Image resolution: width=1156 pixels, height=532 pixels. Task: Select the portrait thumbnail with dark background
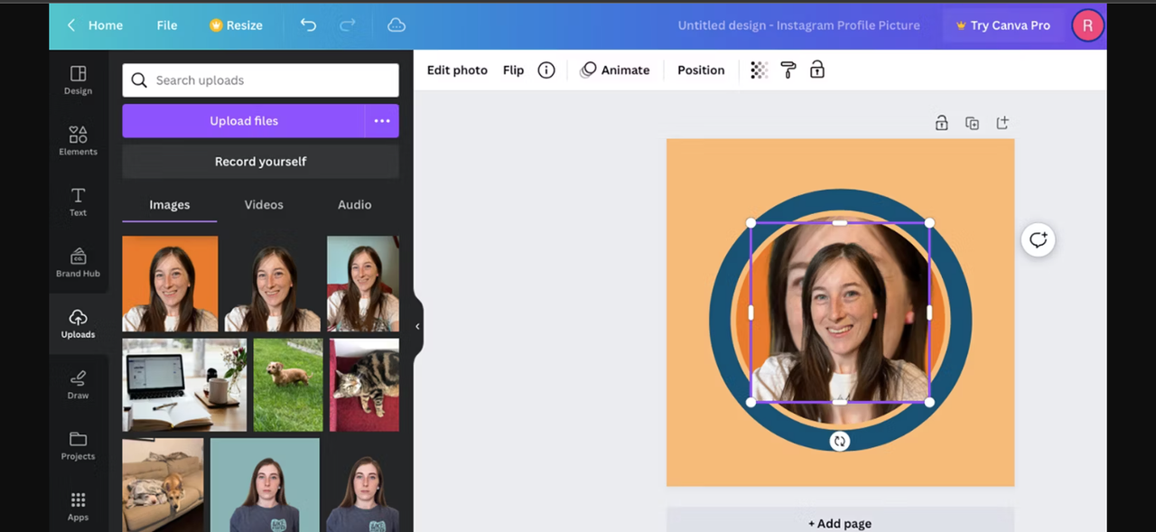(272, 284)
